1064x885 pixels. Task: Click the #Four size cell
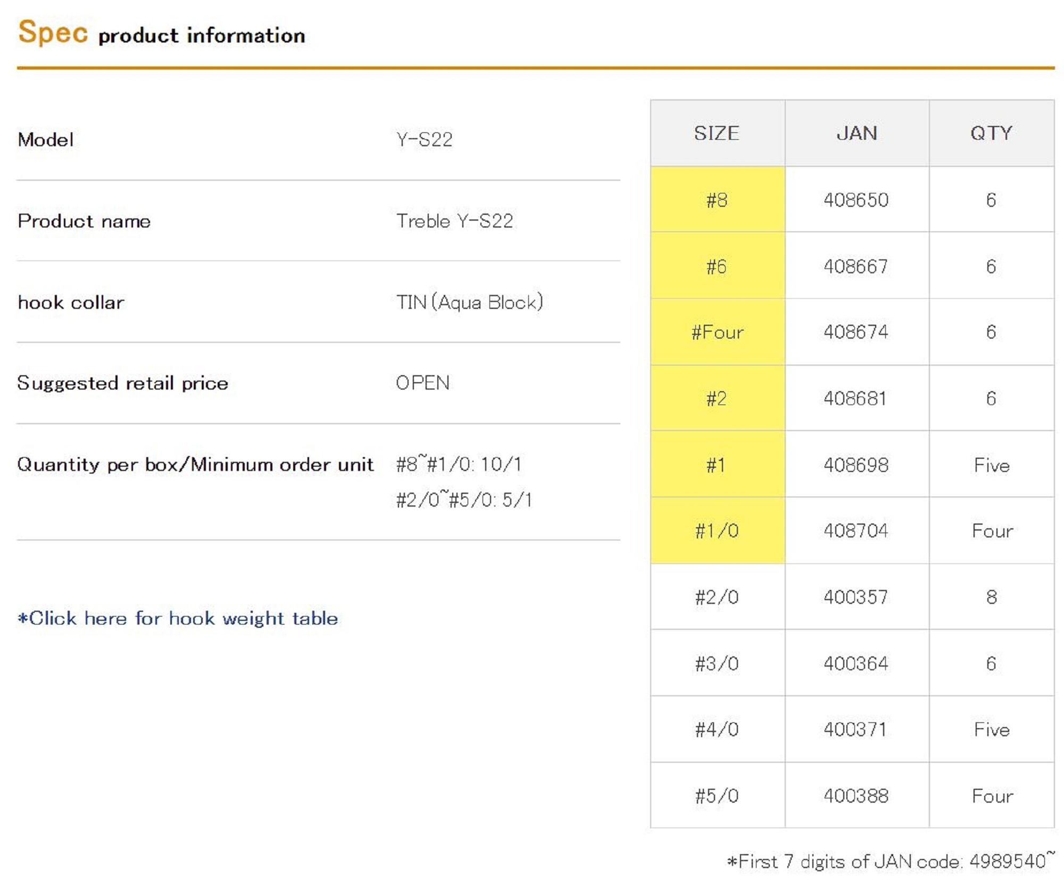click(x=717, y=332)
